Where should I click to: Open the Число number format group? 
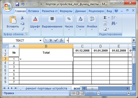click(x=69, y=25)
